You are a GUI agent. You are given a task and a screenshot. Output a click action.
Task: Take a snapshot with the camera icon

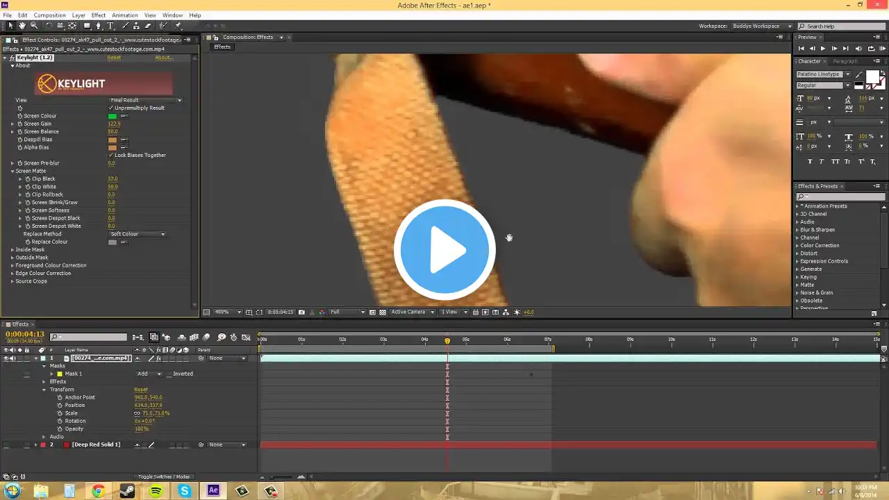[301, 312]
